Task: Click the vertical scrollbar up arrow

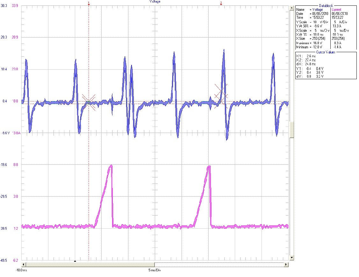Action: [x=291, y=9]
